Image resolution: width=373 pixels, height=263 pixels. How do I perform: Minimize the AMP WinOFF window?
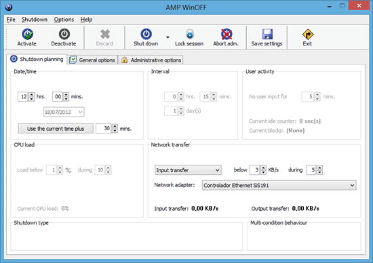(329, 6)
